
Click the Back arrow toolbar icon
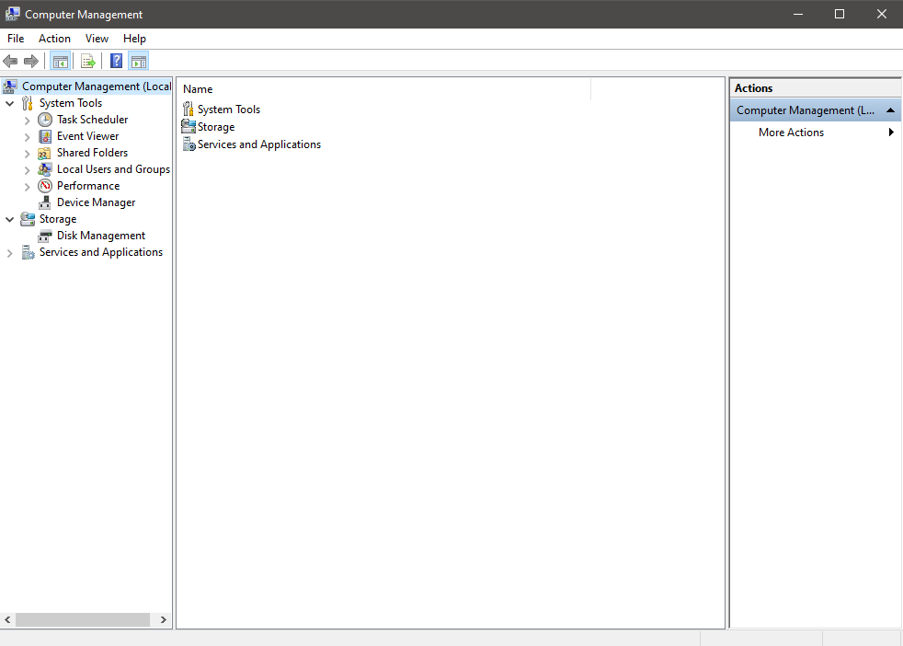[10, 61]
